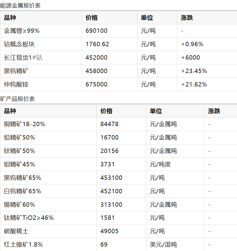Screen dimensions: 237x251
Task: Click the 锡精矿60% product name
Action: click(19, 205)
